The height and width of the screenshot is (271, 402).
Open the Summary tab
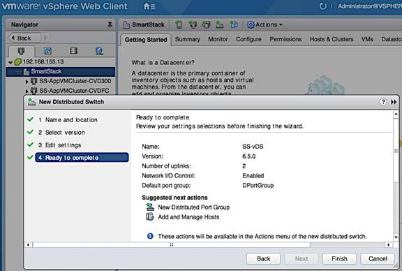188,39
